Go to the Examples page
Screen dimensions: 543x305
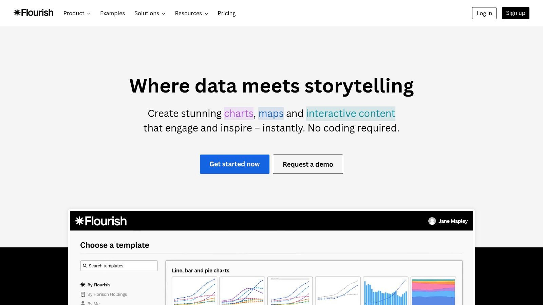(112, 13)
